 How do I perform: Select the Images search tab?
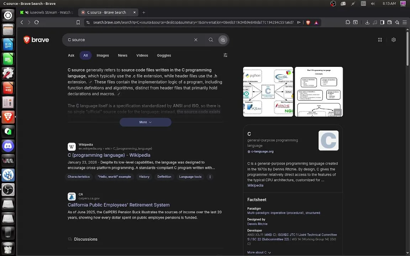pyautogui.click(x=103, y=55)
